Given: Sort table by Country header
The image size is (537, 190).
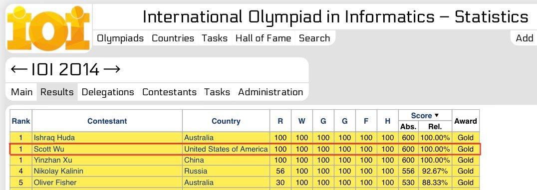Looking at the screenshot, I should pyautogui.click(x=226, y=121).
